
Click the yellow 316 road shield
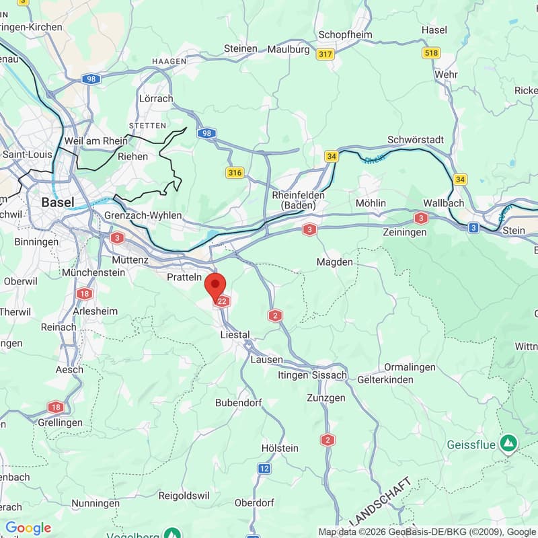[x=235, y=172]
